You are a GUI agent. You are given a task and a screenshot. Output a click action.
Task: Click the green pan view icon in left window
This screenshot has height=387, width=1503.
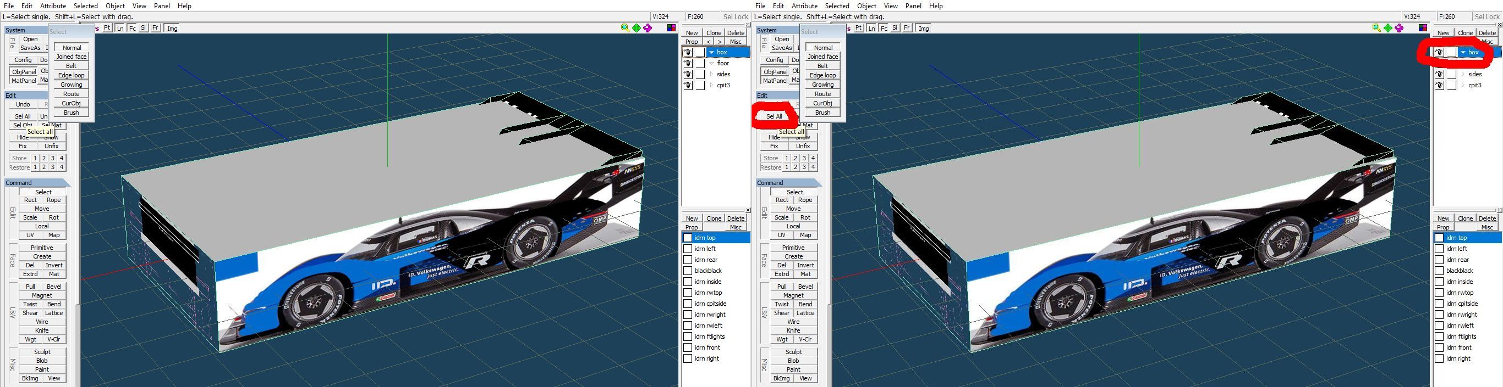[636, 28]
